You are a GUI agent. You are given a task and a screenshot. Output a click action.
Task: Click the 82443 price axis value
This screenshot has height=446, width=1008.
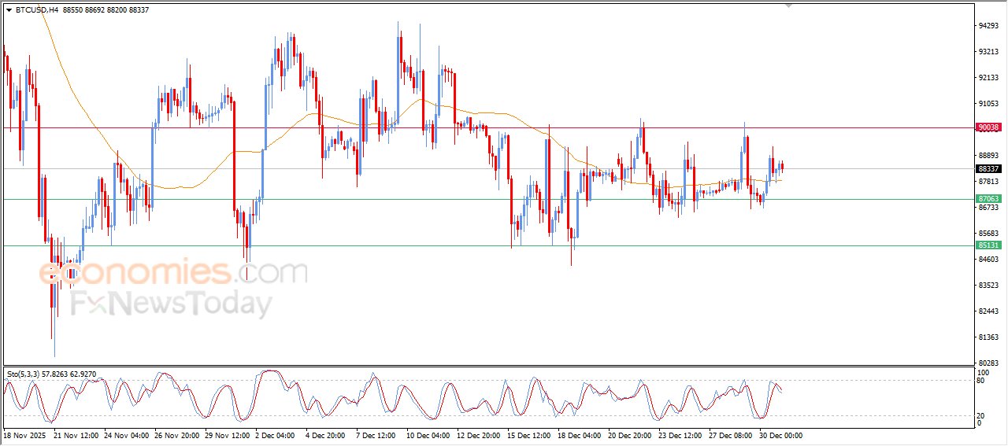pyautogui.click(x=988, y=311)
